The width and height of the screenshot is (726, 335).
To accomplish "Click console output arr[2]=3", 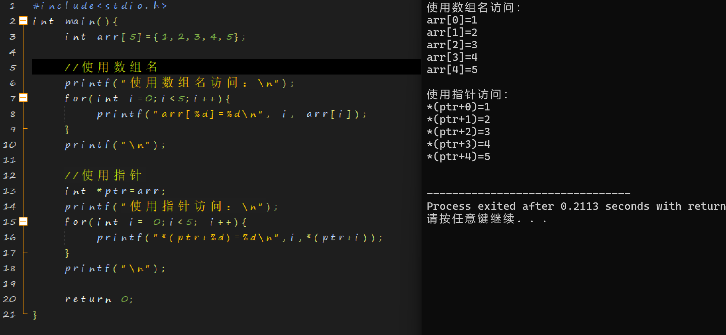I will pyautogui.click(x=452, y=45).
